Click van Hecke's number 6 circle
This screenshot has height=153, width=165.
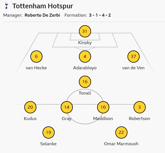pos(36,57)
